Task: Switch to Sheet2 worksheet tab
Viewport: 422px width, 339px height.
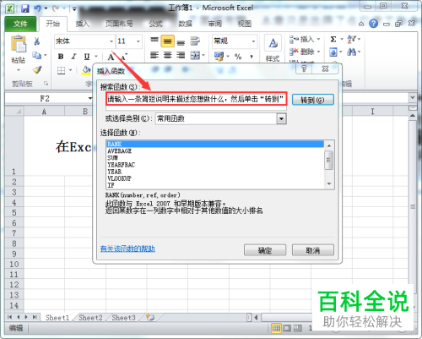Action: click(90, 318)
